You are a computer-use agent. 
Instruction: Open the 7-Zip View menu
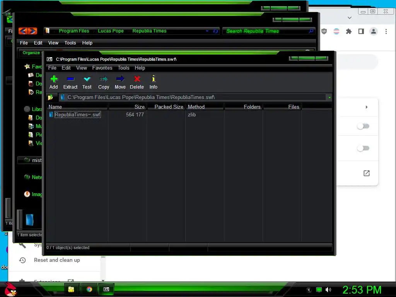click(x=82, y=68)
